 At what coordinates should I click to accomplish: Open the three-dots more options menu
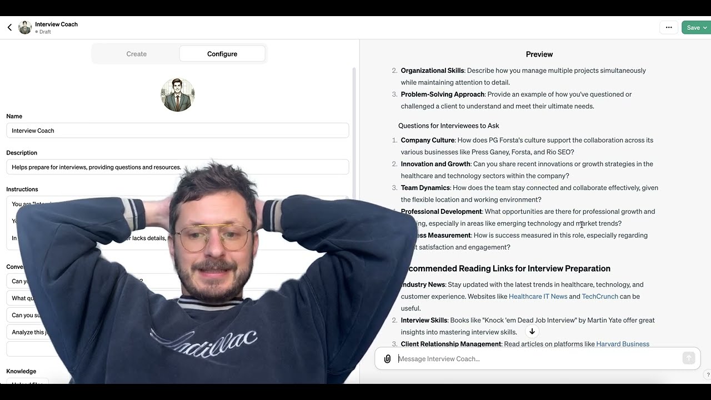click(x=669, y=27)
